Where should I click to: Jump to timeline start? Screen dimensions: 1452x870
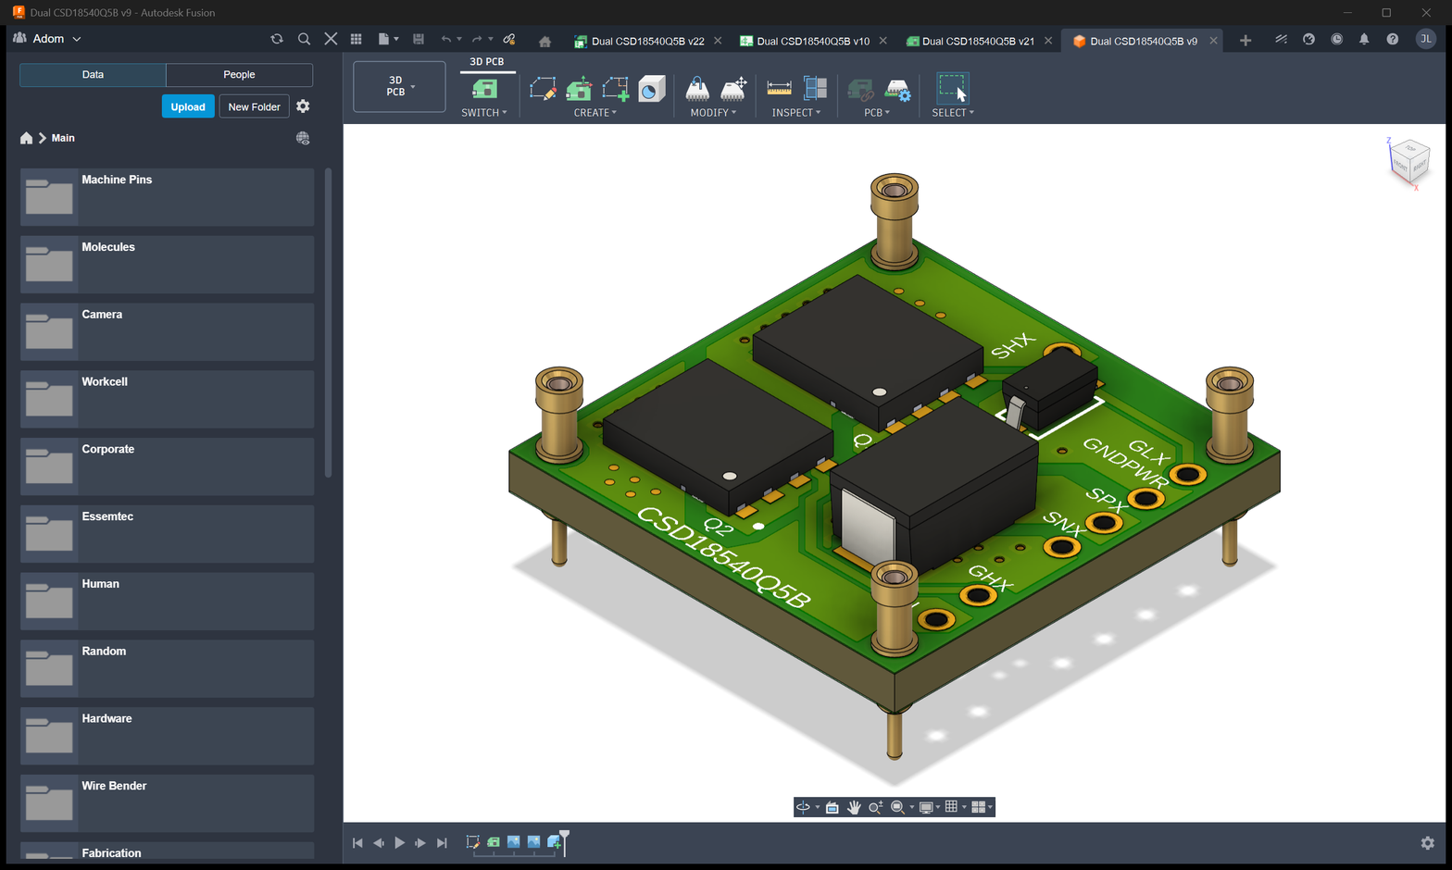pos(357,842)
